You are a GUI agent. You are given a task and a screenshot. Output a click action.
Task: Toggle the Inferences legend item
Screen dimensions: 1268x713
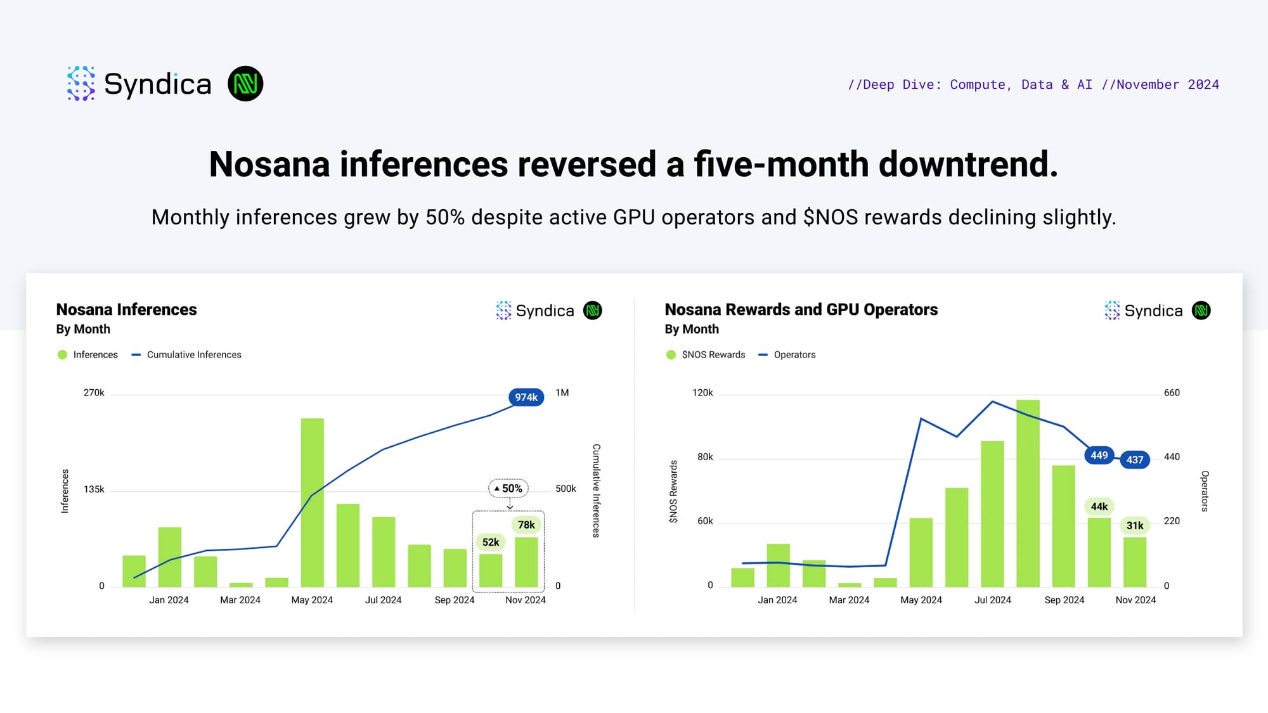click(x=87, y=355)
